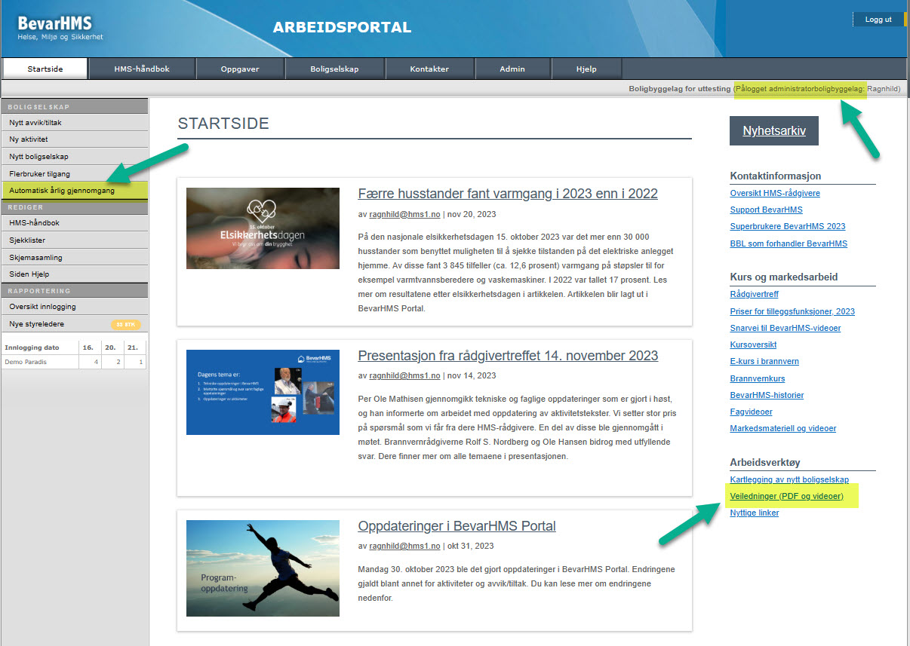
Task: Open the Elsikkerhetsdagen article thumbnail
Action: click(x=263, y=228)
